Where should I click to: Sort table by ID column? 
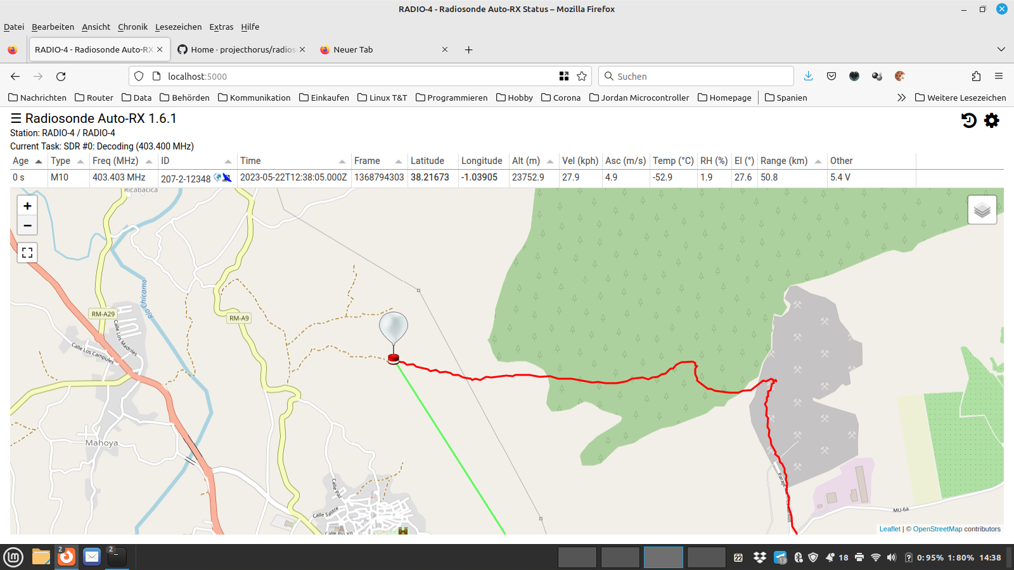[196, 161]
